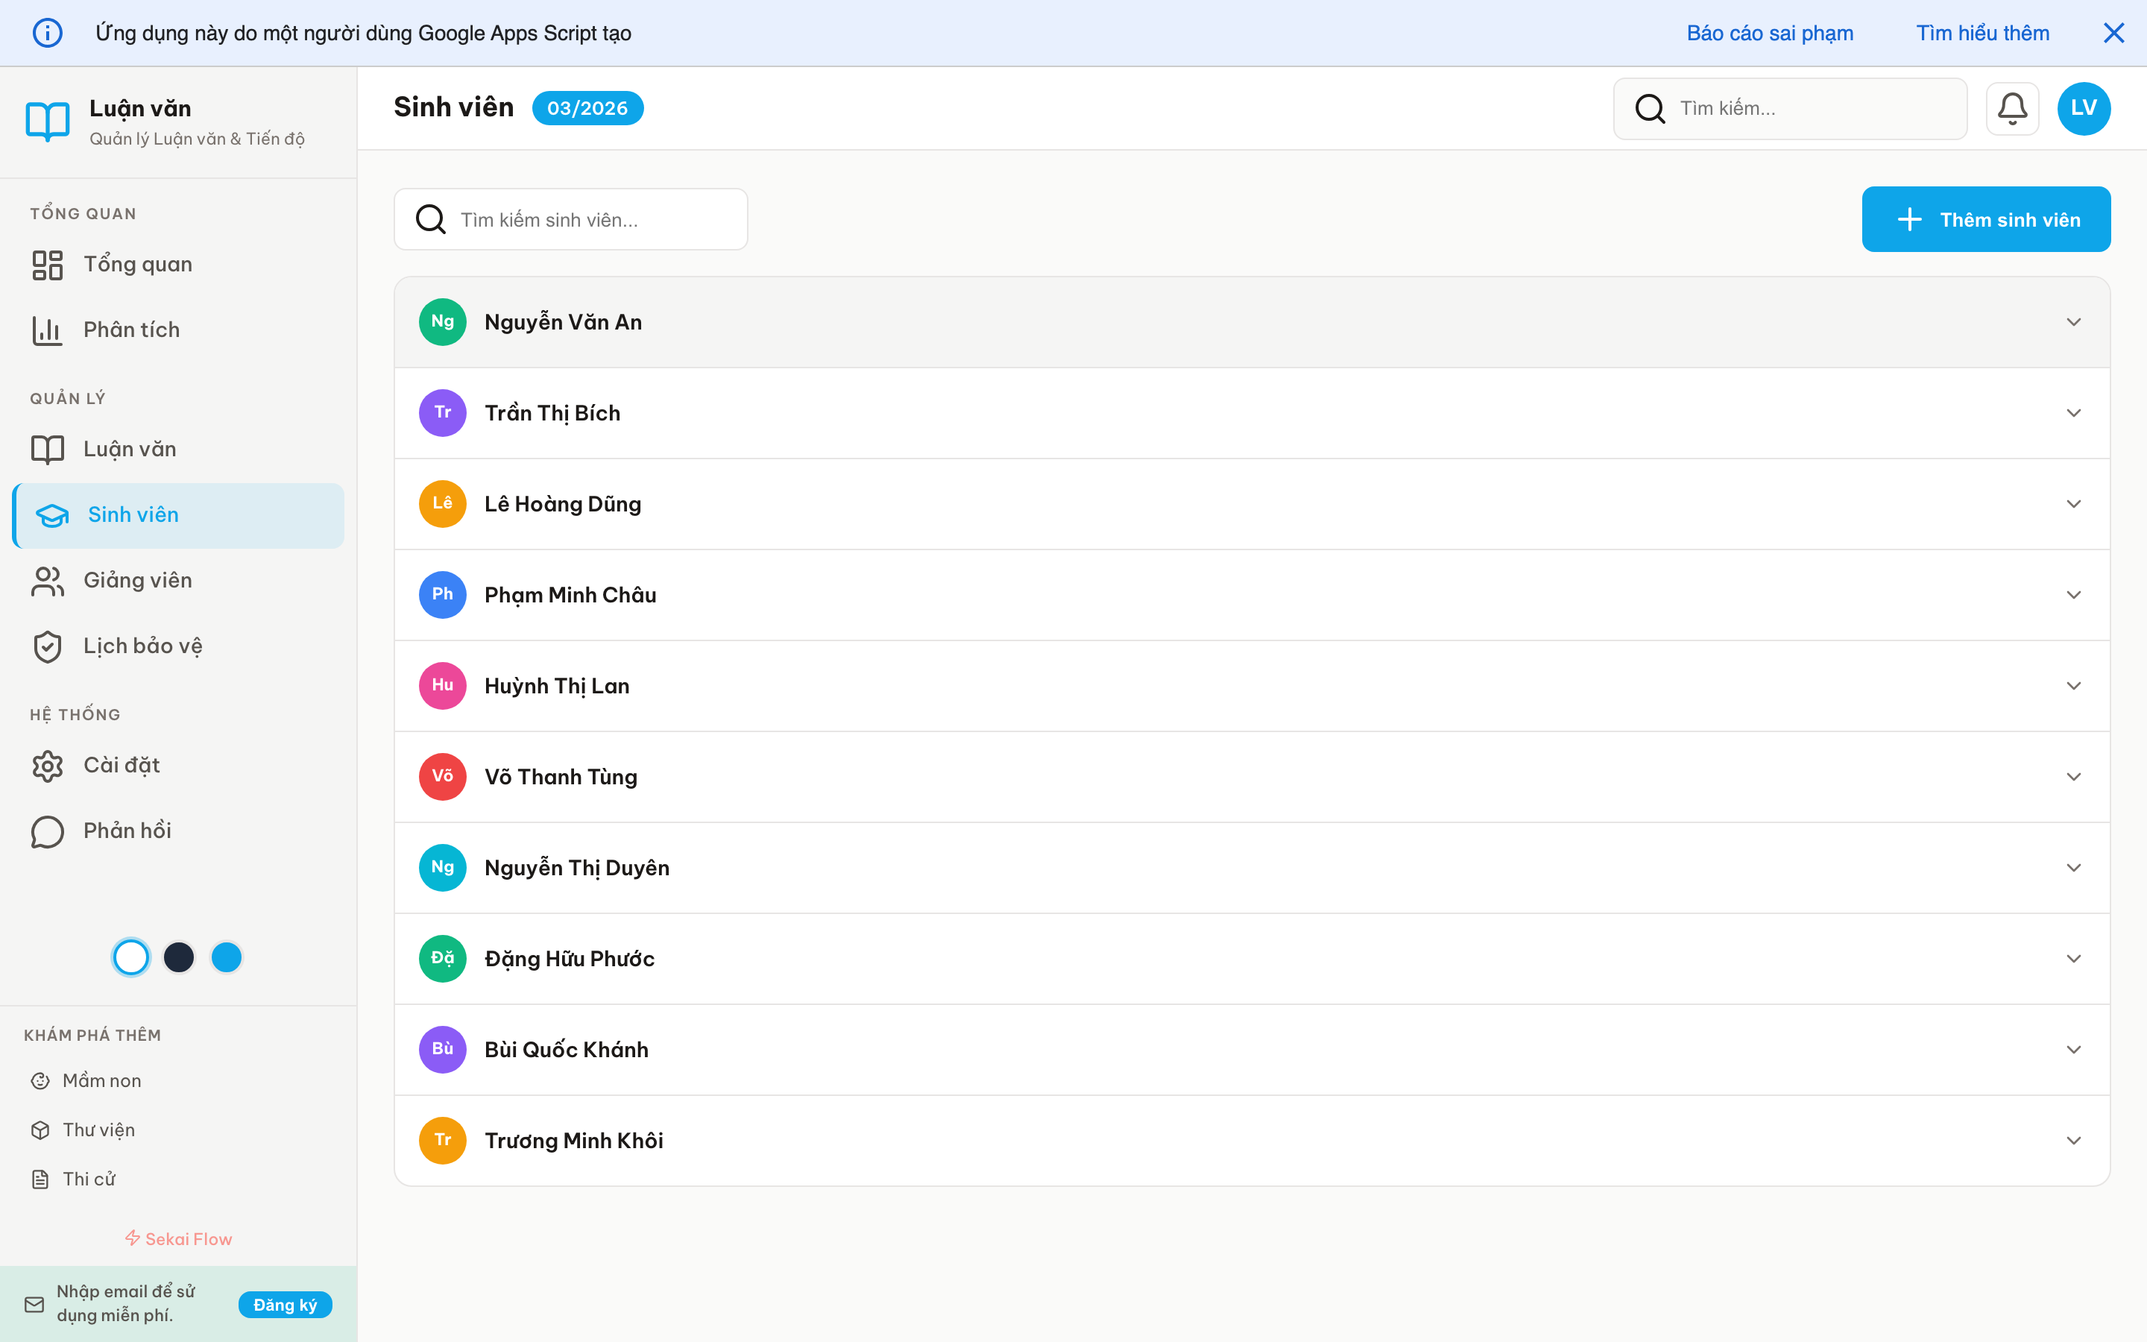Open the Cài đặt settings gear

click(x=47, y=765)
